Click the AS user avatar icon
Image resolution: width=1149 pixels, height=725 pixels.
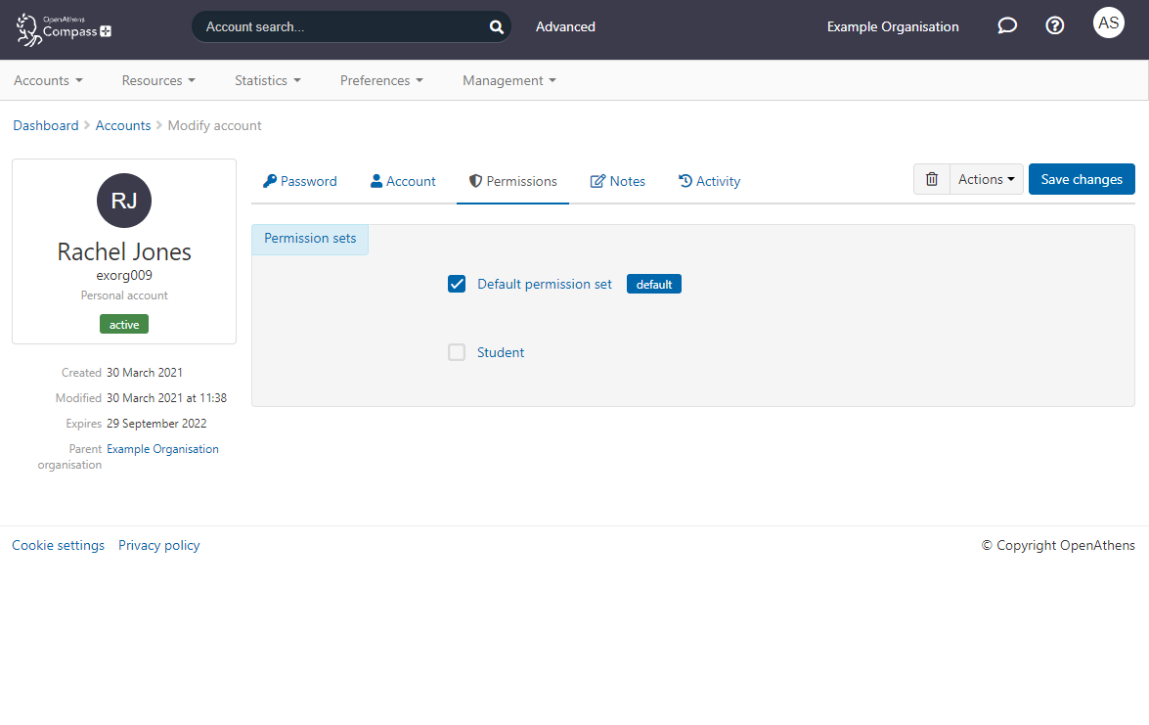point(1108,23)
